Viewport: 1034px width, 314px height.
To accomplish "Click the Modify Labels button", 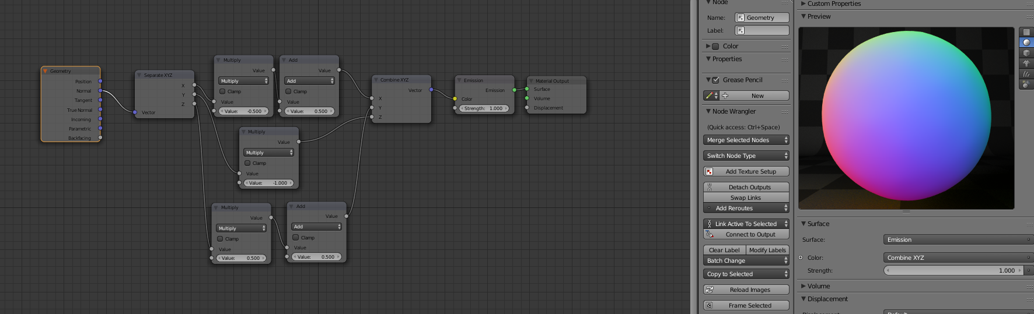I will [x=768, y=250].
